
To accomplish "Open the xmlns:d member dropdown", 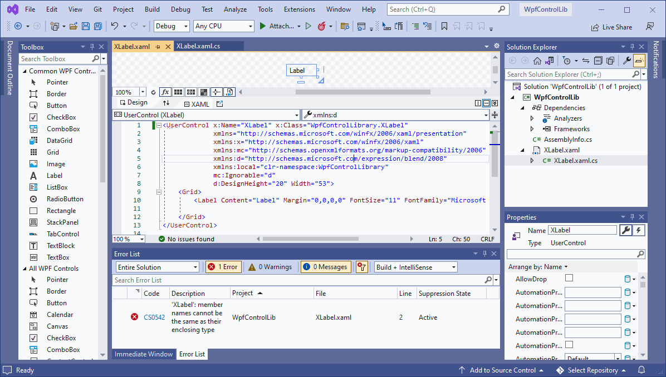I will (x=396, y=115).
